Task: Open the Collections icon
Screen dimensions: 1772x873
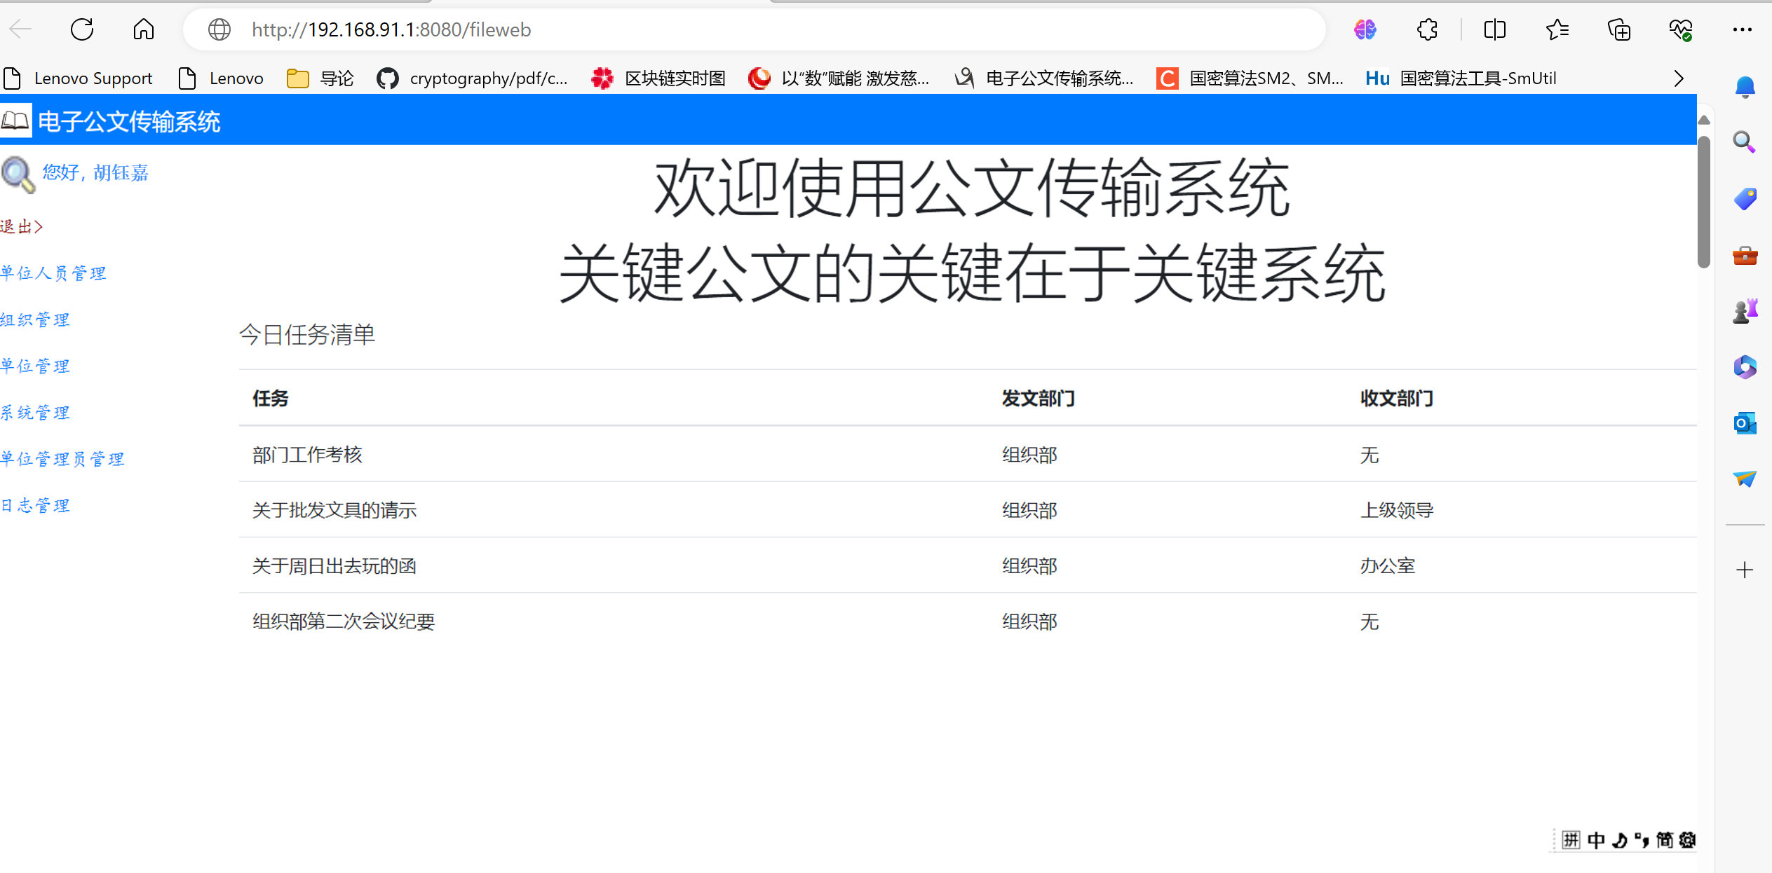Action: 1619,29
